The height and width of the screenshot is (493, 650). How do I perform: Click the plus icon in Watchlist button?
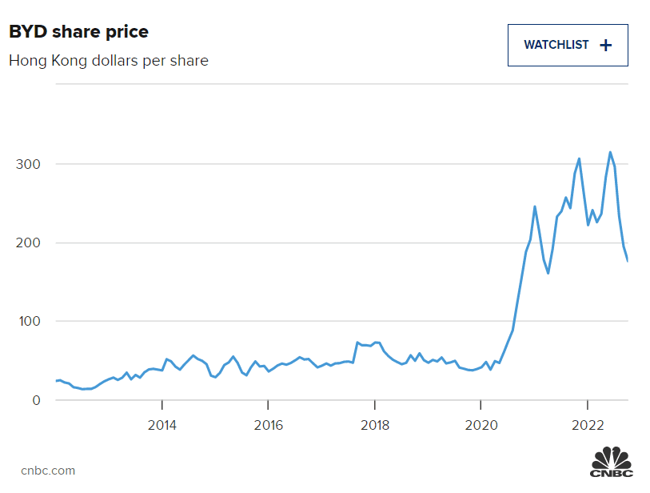[606, 45]
